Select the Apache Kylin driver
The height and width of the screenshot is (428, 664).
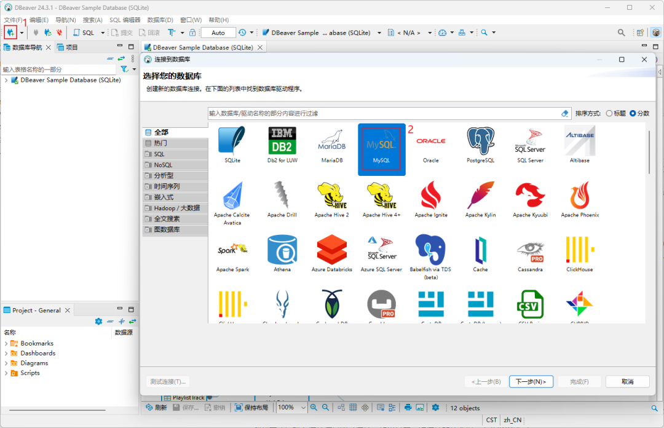480,199
